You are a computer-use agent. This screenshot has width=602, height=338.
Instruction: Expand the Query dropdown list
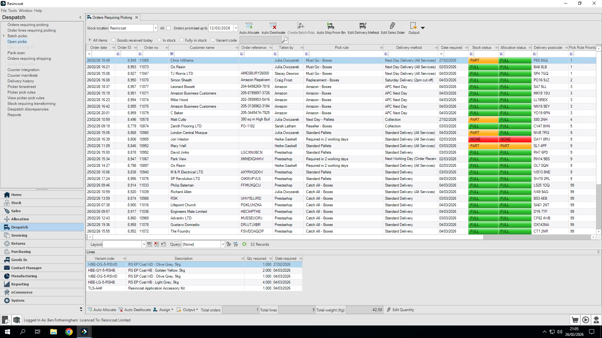(223, 244)
